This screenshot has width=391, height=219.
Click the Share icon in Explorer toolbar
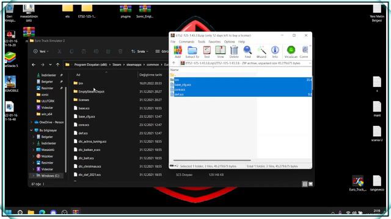click(x=108, y=51)
